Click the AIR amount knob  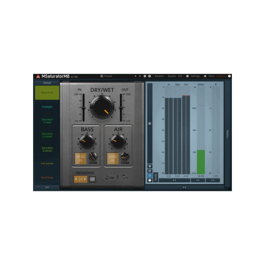coord(118,142)
